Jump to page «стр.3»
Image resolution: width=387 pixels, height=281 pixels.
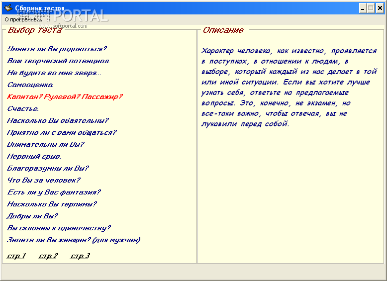(80, 256)
